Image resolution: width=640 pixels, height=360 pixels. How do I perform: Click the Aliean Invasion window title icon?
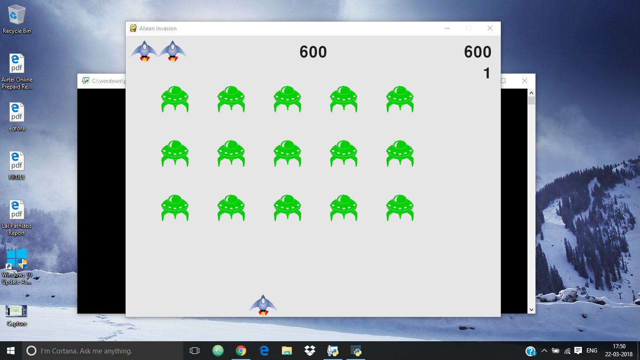pyautogui.click(x=133, y=28)
